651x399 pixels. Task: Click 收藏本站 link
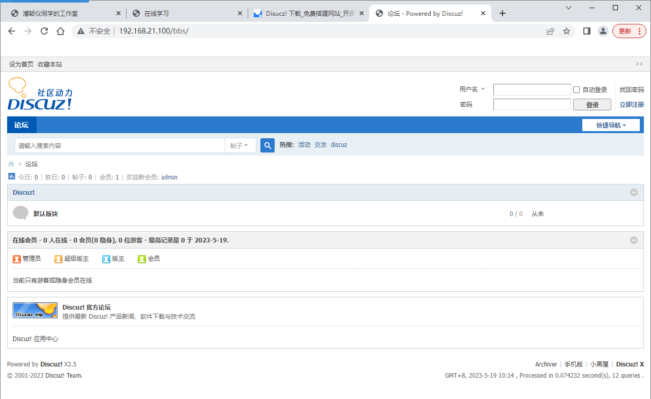tap(50, 65)
